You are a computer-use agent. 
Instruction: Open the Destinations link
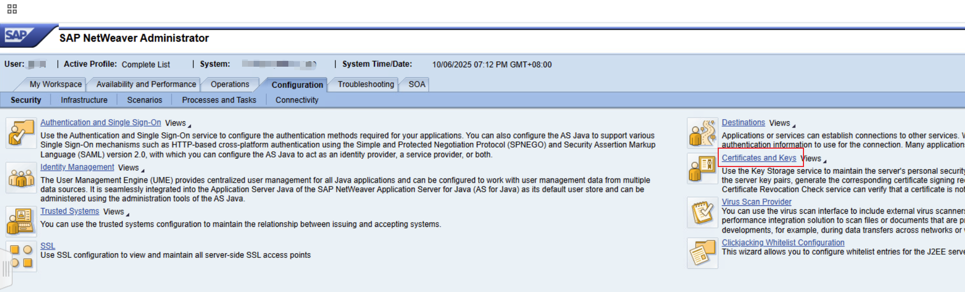pyautogui.click(x=743, y=122)
